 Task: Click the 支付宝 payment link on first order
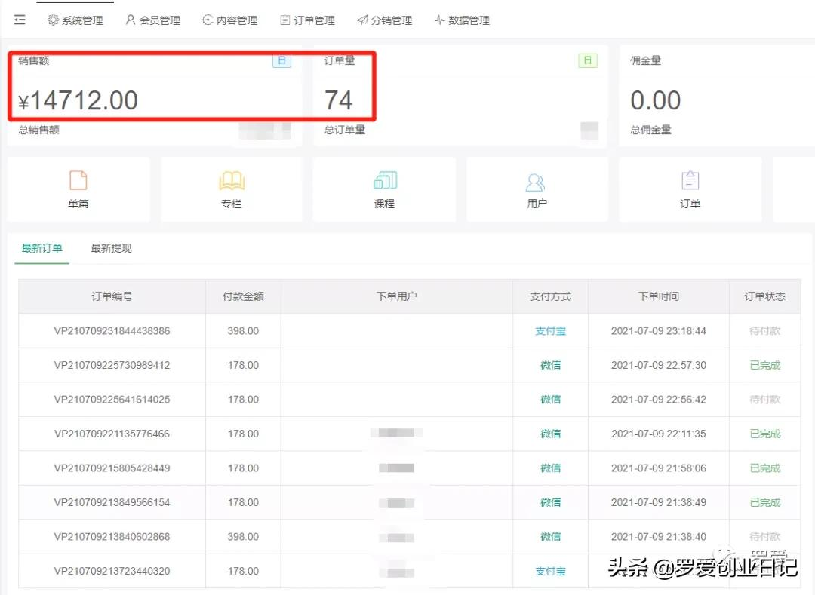point(550,330)
